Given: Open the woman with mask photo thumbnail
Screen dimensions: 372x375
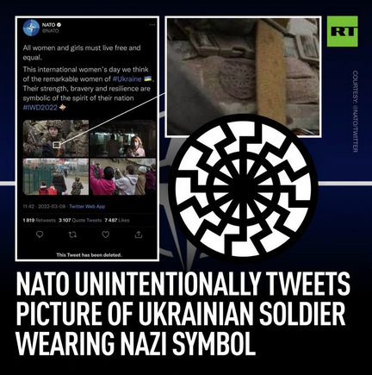Looking at the screenshot, I should coord(122,139).
